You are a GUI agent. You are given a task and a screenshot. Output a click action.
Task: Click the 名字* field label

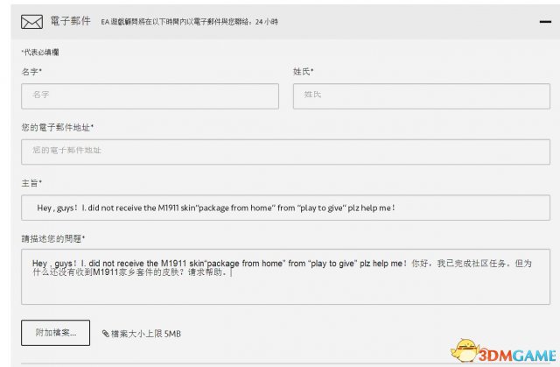click(31, 72)
